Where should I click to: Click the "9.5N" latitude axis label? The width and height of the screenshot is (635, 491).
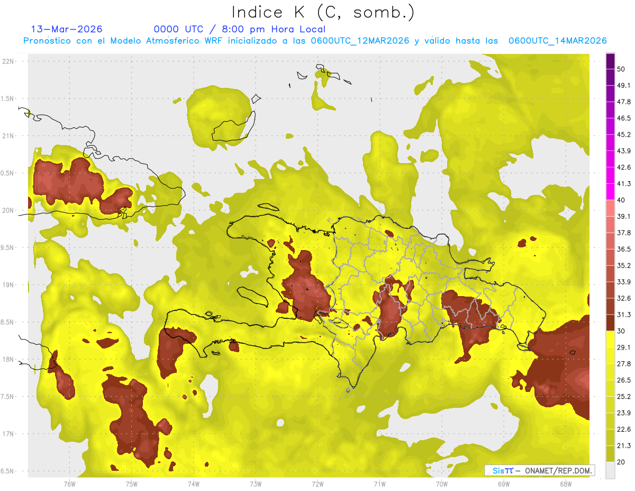click(x=7, y=248)
